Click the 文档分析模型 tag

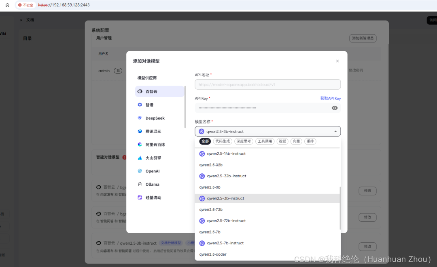pyautogui.click(x=171, y=243)
